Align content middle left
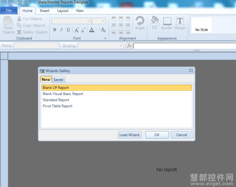Viewport: 236px width, 187px height. click(x=114, y=25)
